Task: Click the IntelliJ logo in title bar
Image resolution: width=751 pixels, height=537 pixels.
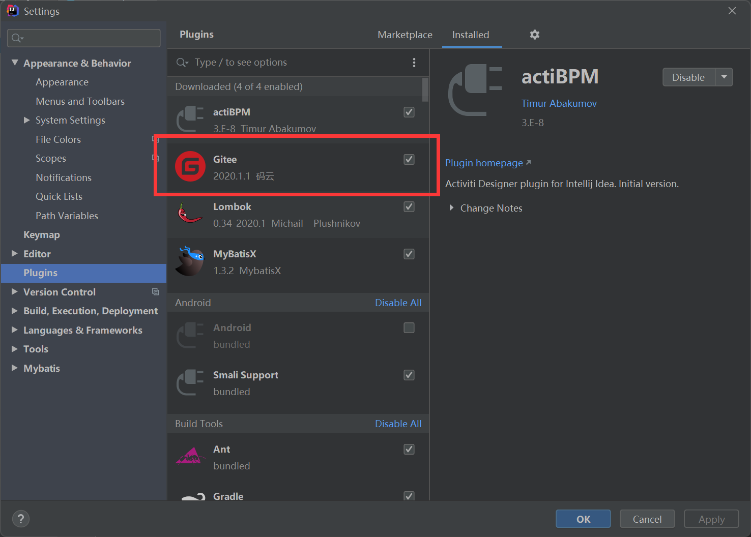Action: pos(12,11)
